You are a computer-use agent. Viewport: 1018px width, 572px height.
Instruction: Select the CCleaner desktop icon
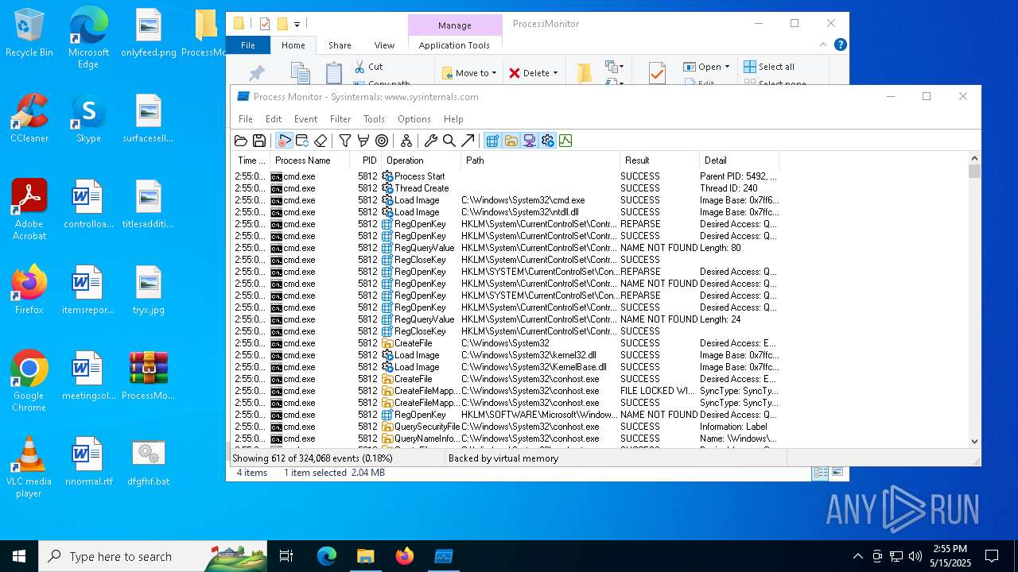click(x=29, y=119)
